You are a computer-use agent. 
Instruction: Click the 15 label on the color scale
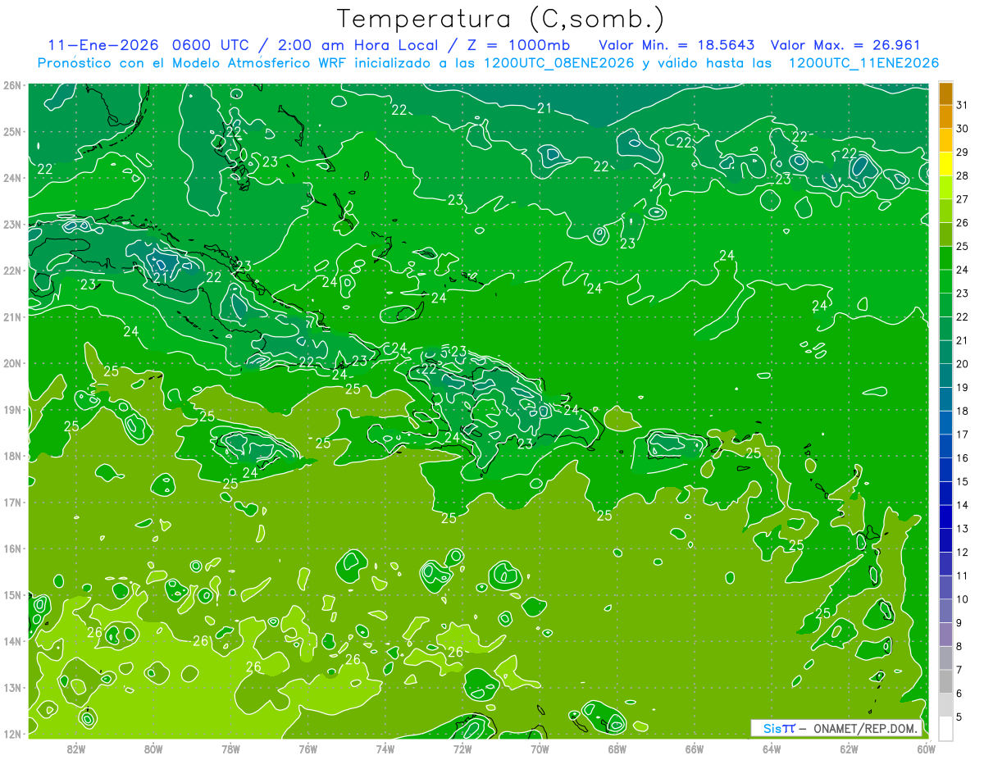click(x=962, y=481)
